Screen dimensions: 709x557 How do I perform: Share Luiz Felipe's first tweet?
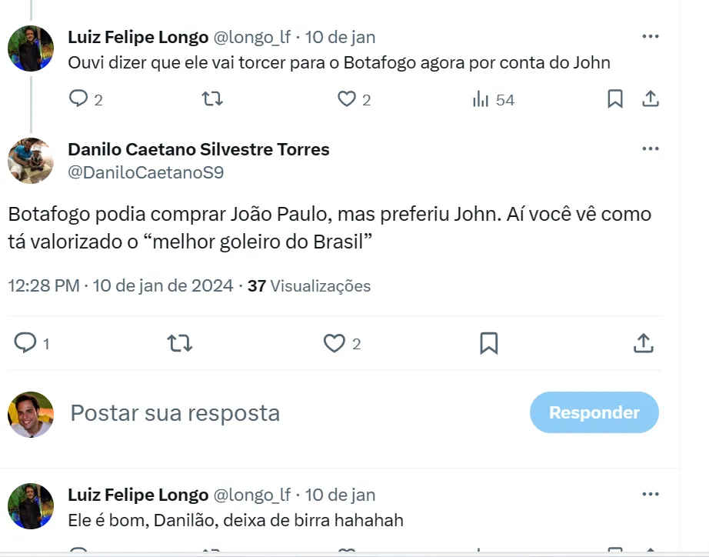click(650, 99)
